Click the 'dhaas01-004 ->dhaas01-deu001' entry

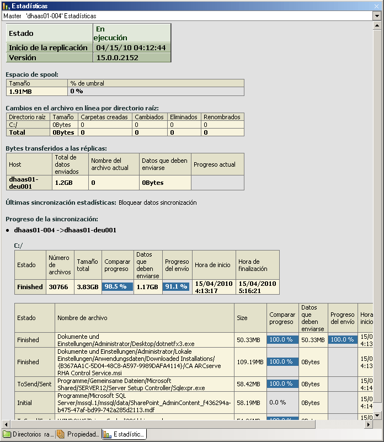(x=65, y=230)
